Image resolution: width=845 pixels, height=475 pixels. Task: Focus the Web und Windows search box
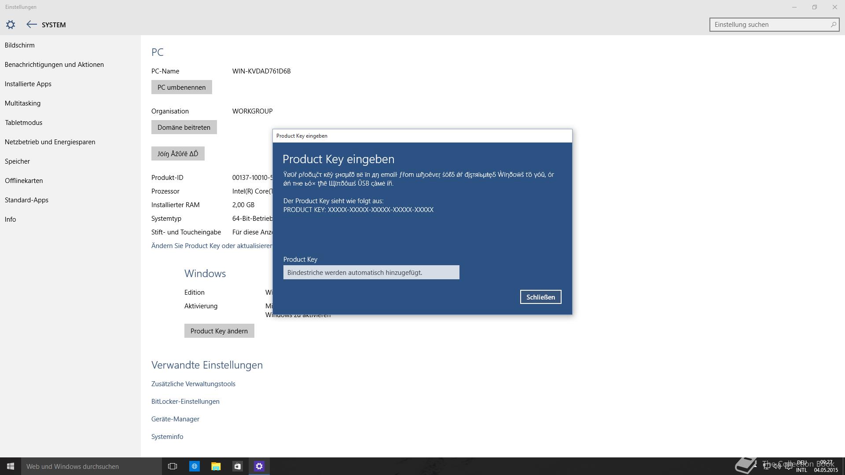click(92, 466)
